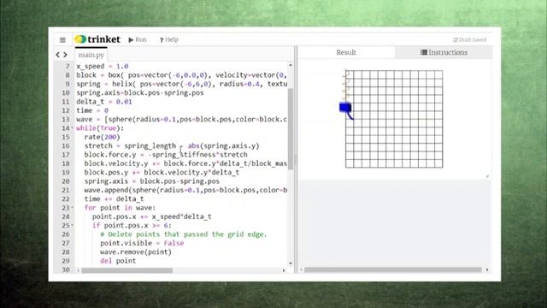
Task: Go to previous file with left chevron
Action: point(58,55)
